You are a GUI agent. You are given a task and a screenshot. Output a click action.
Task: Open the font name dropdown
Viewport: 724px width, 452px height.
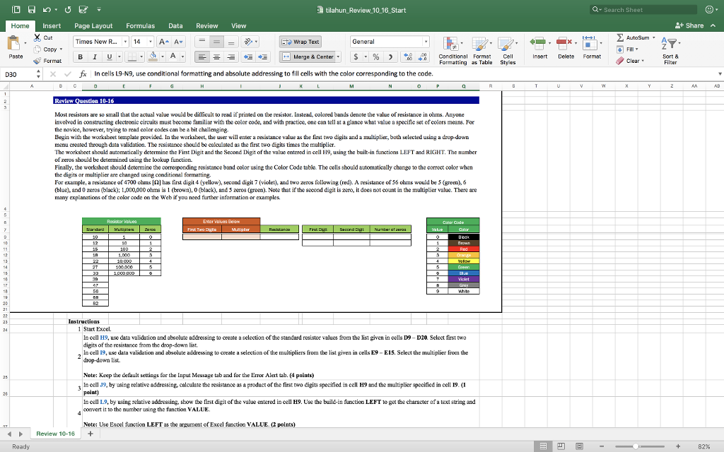[125, 42]
